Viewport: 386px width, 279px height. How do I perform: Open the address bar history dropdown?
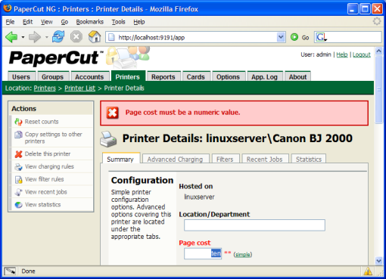(x=281, y=37)
